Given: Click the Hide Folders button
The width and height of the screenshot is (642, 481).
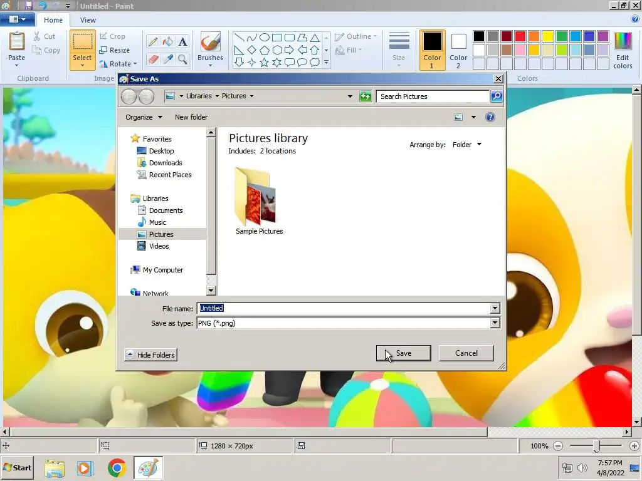Looking at the screenshot, I should [150, 354].
